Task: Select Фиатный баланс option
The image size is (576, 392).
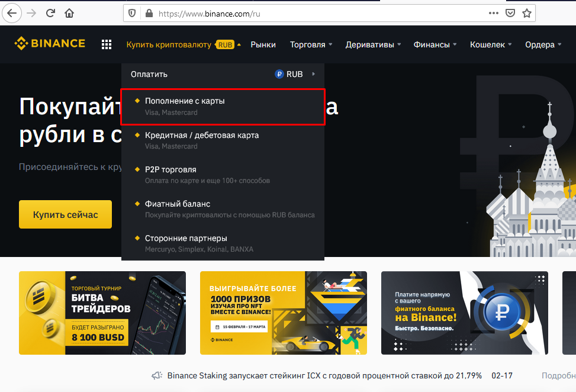Action: (x=223, y=209)
